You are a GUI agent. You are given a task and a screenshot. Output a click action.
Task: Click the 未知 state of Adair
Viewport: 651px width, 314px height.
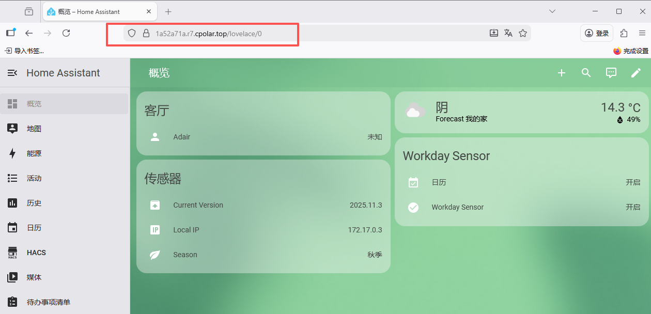pos(375,137)
